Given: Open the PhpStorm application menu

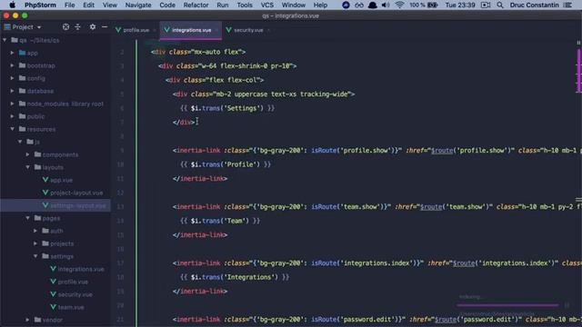Looking at the screenshot, I should tap(40, 5).
